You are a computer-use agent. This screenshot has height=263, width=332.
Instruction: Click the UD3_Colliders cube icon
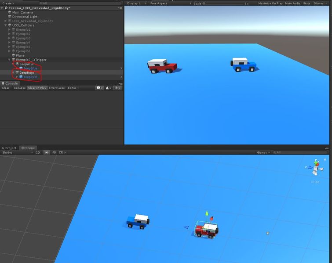(x=10, y=25)
